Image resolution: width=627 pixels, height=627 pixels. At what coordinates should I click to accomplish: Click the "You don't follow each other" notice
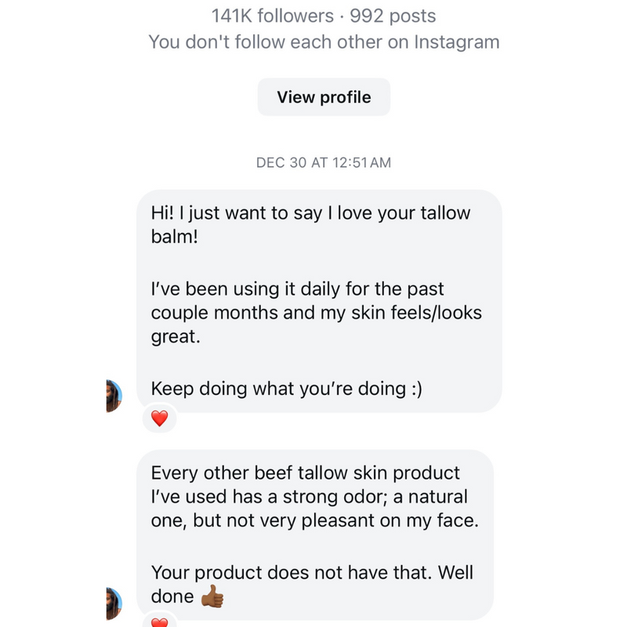pyautogui.click(x=324, y=42)
